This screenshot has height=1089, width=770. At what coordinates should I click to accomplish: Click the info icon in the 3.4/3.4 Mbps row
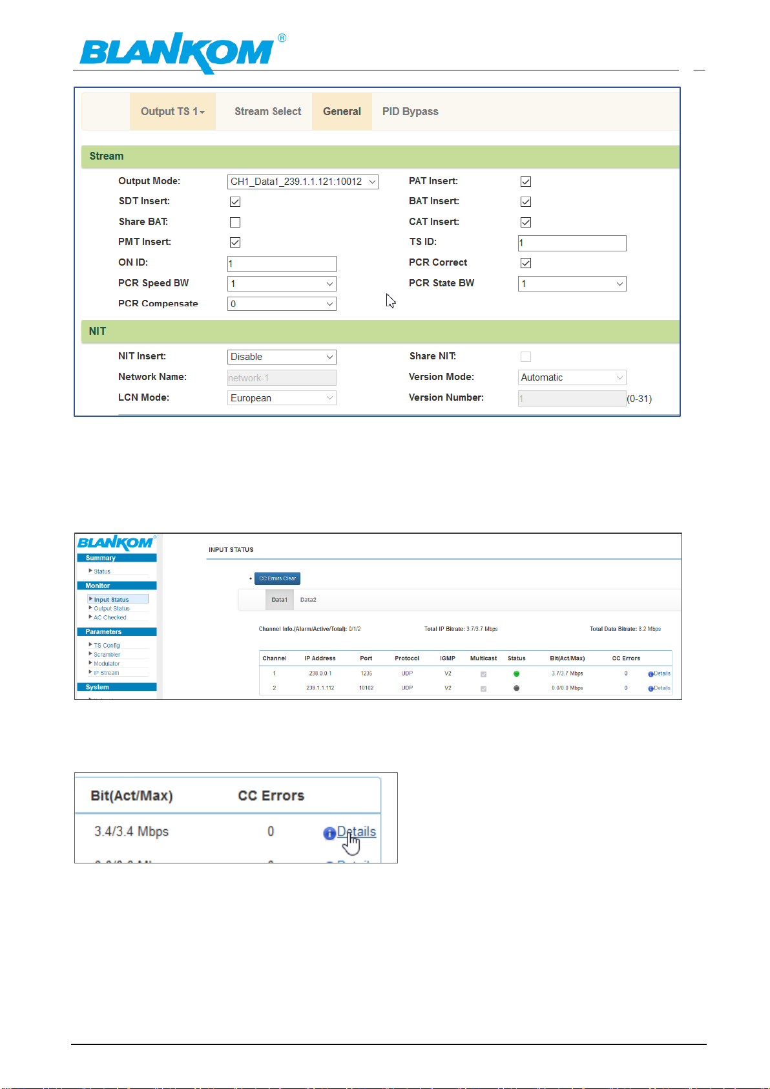point(329,833)
